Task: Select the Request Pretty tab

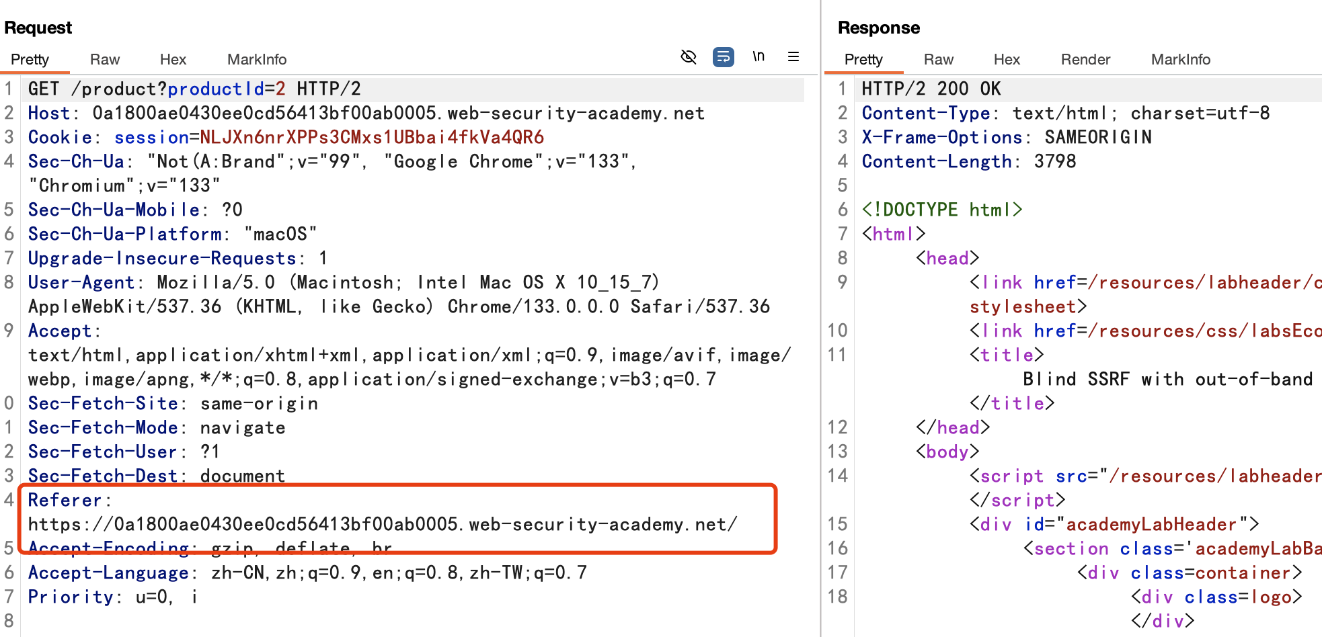Action: pyautogui.click(x=30, y=60)
